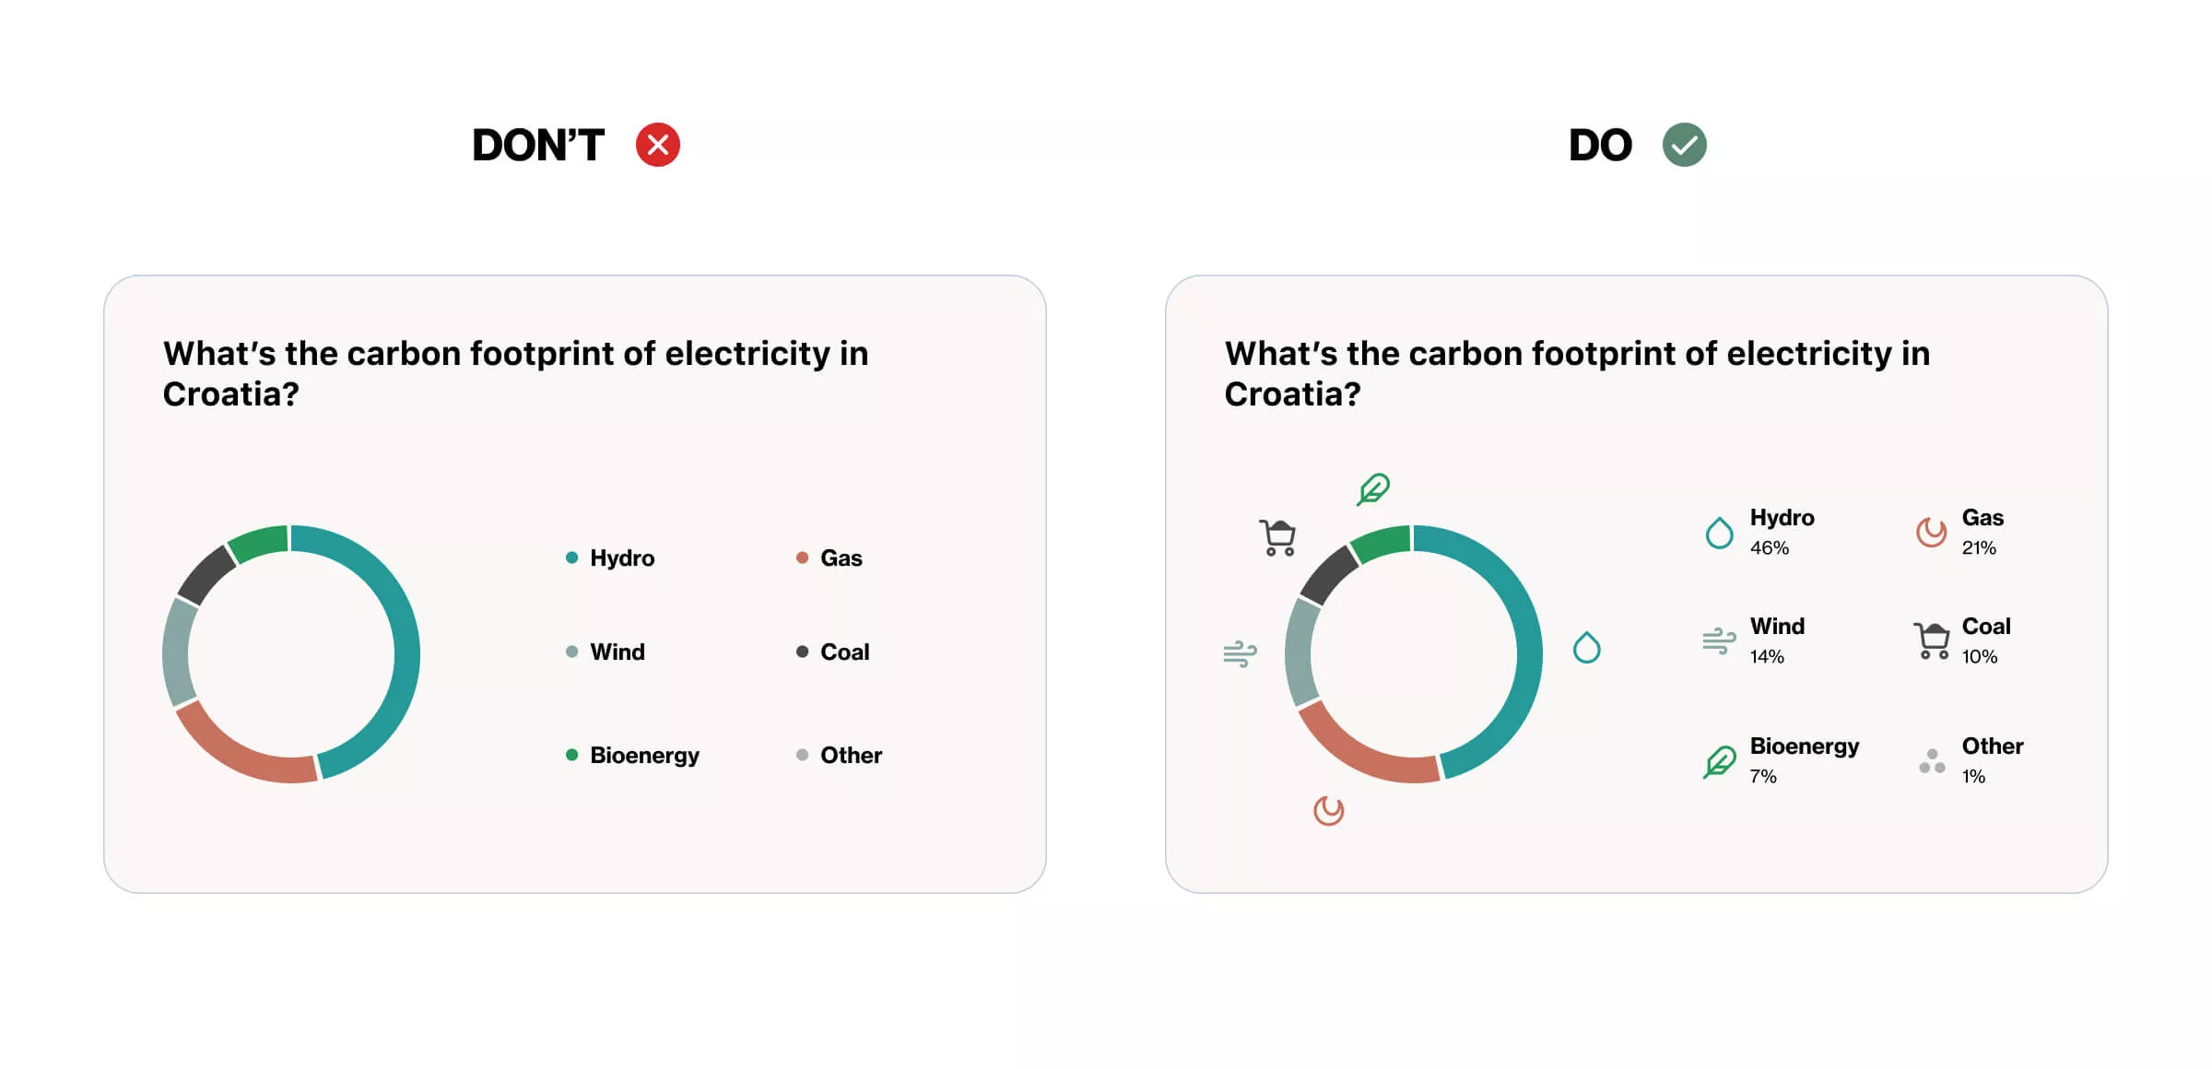
Task: Click the orange Gas legend dot in left card
Action: pos(802,558)
